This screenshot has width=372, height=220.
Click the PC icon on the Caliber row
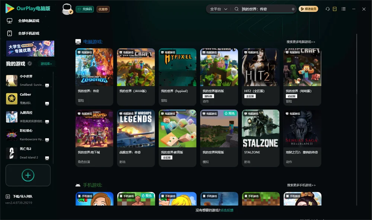pyautogui.click(x=47, y=104)
